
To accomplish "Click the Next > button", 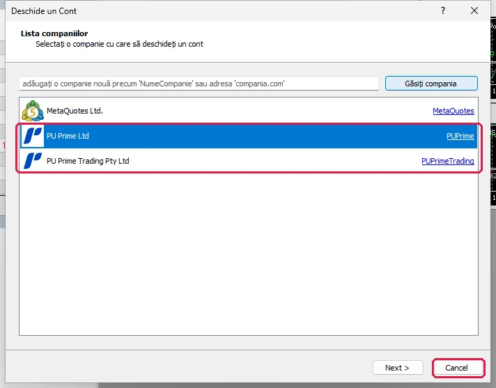I will 398,368.
